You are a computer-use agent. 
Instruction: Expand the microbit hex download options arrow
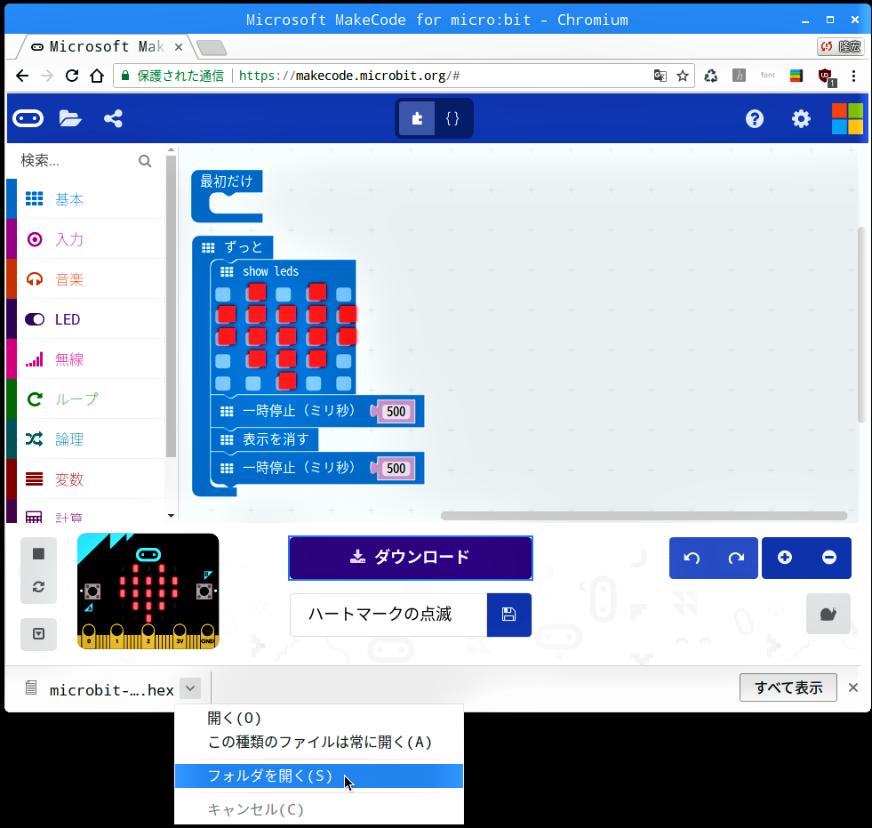(x=190, y=688)
